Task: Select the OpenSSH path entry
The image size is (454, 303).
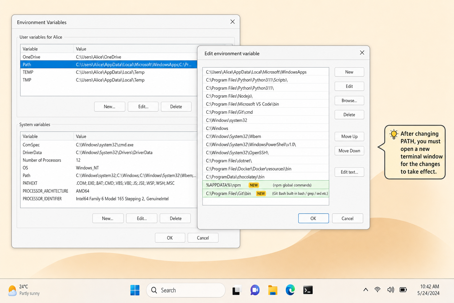Action: click(x=266, y=152)
